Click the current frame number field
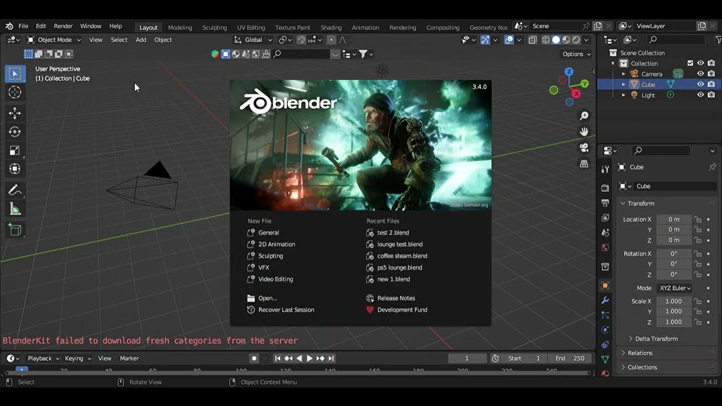722x406 pixels. 467,359
